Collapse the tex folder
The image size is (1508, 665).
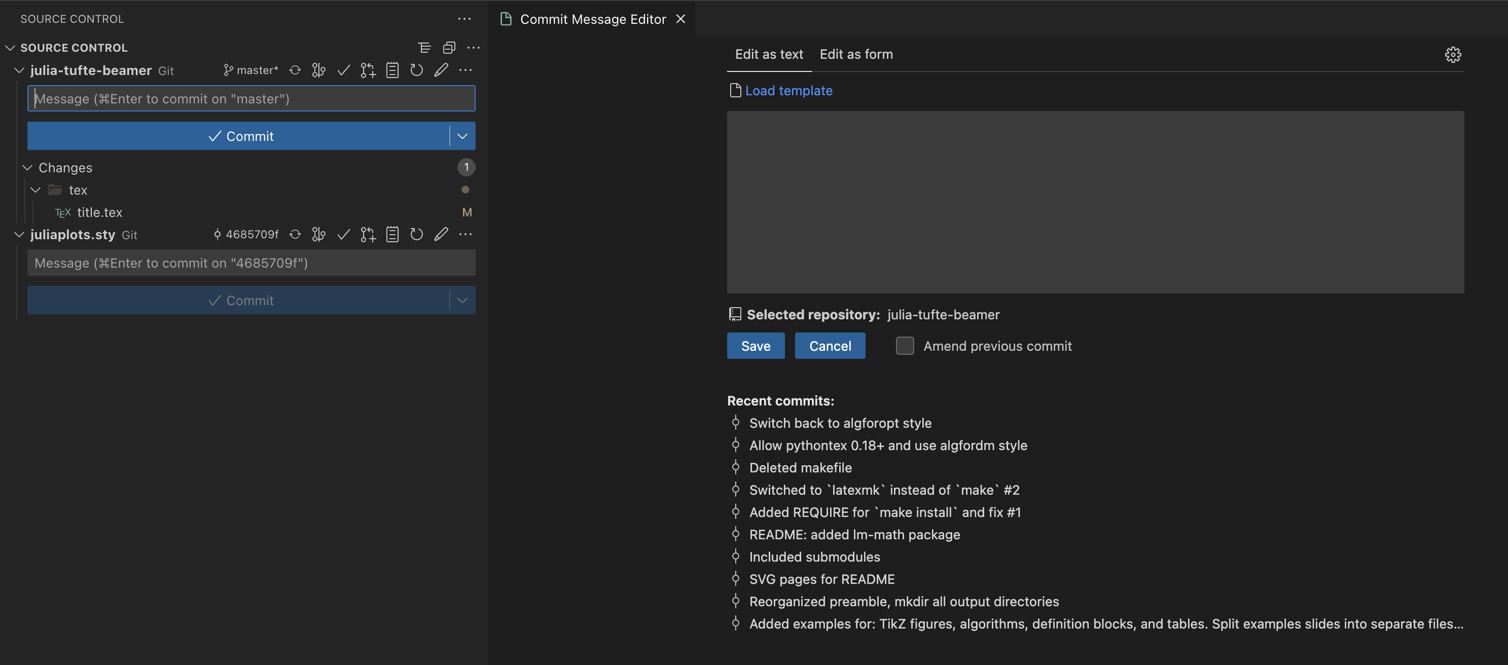pyautogui.click(x=35, y=190)
